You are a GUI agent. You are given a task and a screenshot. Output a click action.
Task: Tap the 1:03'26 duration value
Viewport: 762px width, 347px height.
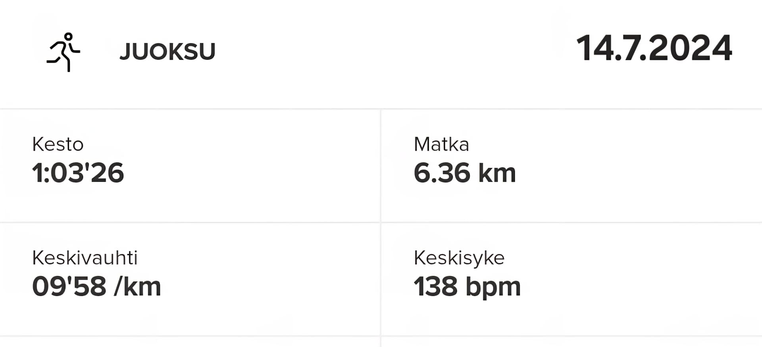78,173
